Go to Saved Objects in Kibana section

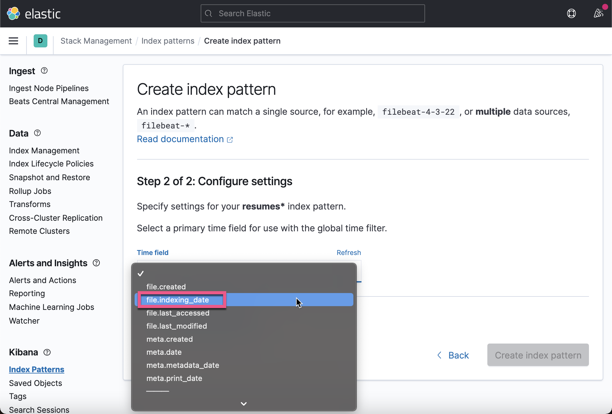(x=36, y=383)
